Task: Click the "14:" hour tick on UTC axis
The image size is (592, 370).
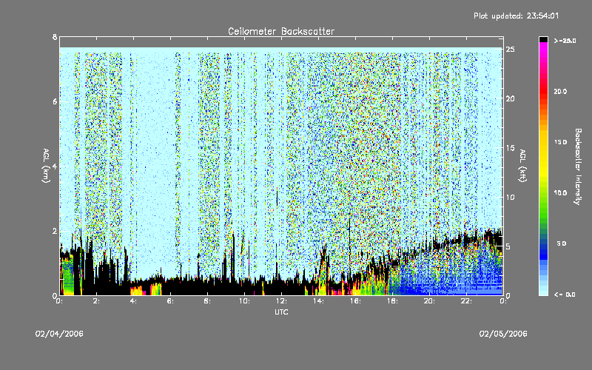Action: (x=318, y=301)
